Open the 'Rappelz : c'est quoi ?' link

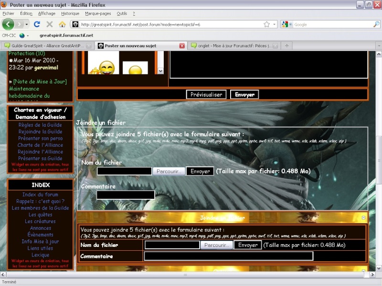(40, 201)
